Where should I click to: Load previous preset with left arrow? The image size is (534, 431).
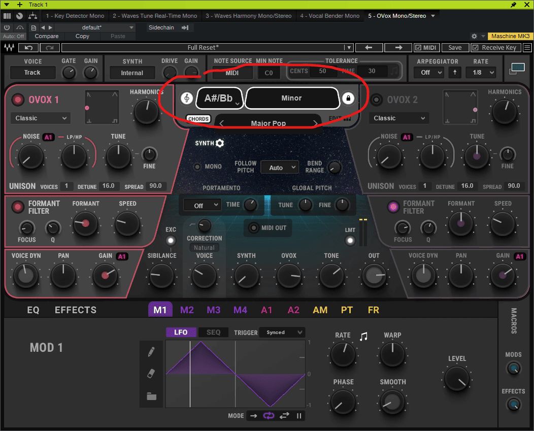(x=369, y=48)
